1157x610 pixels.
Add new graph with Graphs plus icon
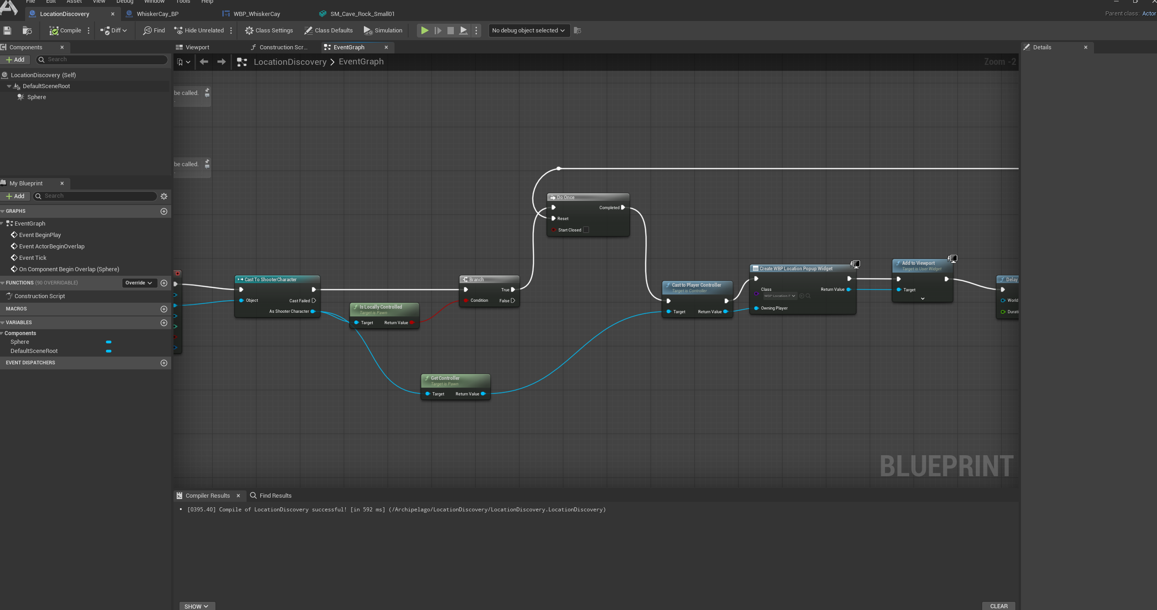164,211
